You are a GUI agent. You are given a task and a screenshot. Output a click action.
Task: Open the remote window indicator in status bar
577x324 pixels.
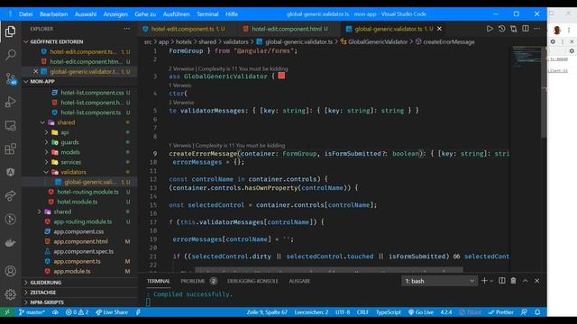coord(7,312)
